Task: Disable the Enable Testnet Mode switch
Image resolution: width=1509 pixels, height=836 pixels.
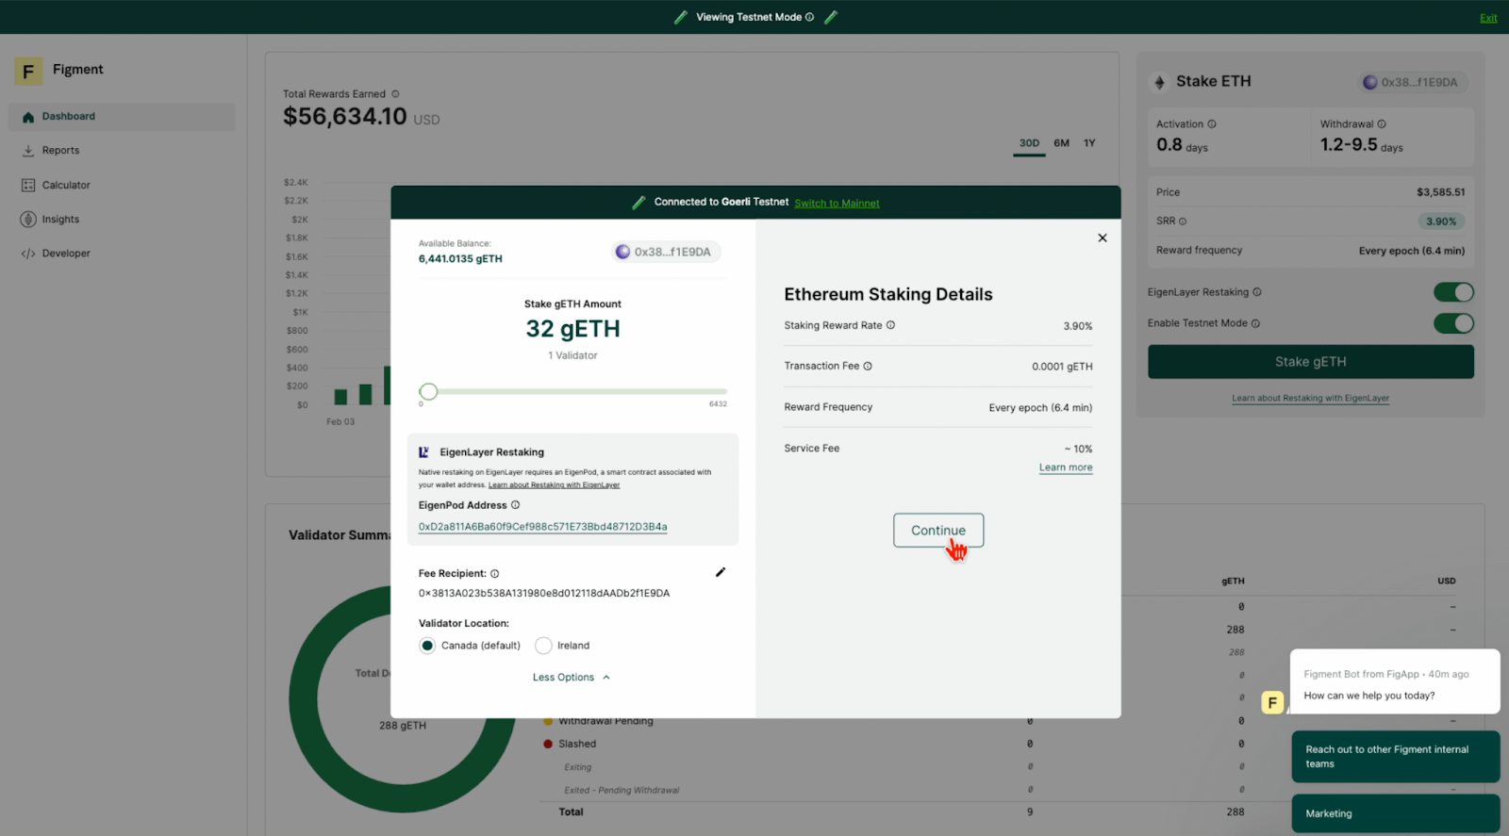Action: [x=1452, y=323]
